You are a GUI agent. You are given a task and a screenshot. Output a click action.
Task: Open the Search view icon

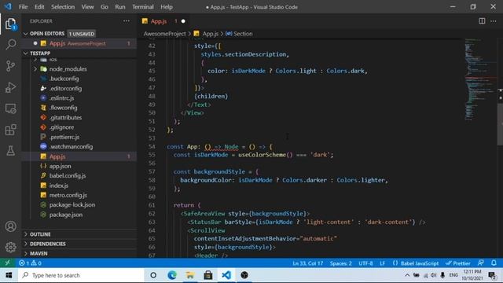pyautogui.click(x=10, y=44)
